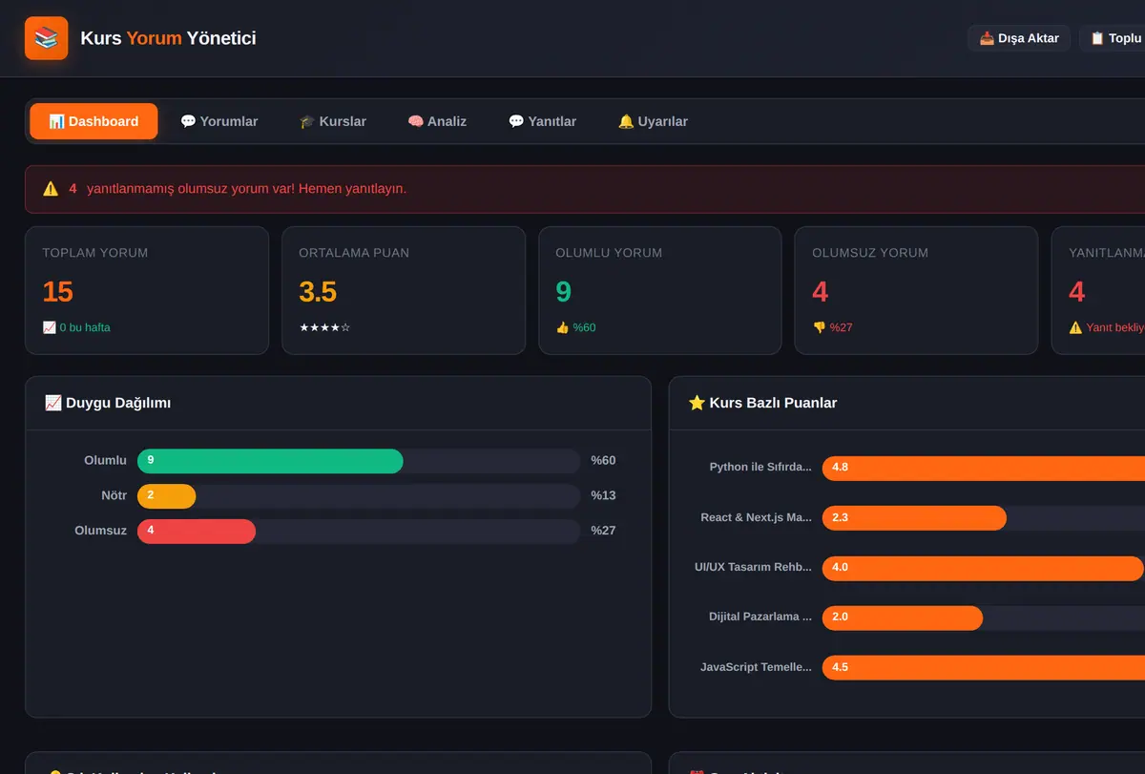Click the 'React & Next.js Ma...' course label
Viewport: 1145px width, 774px height.
pyautogui.click(x=757, y=518)
